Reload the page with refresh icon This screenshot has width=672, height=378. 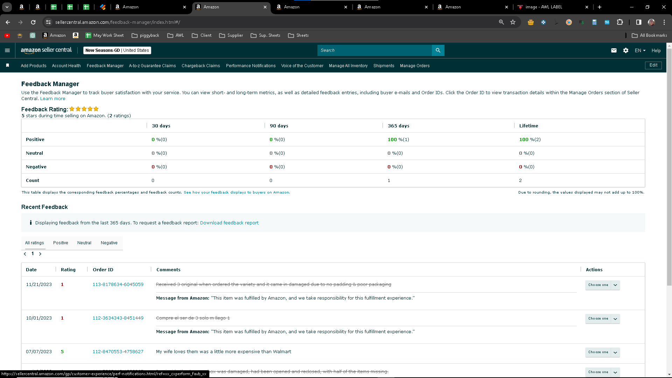tap(33, 22)
